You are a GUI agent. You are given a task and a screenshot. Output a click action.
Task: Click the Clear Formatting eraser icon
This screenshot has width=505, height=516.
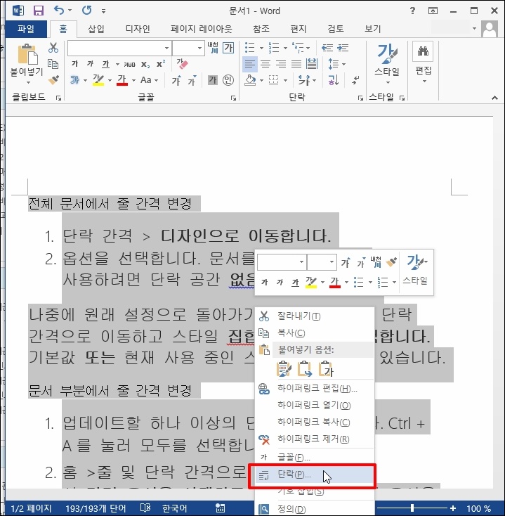(182, 64)
